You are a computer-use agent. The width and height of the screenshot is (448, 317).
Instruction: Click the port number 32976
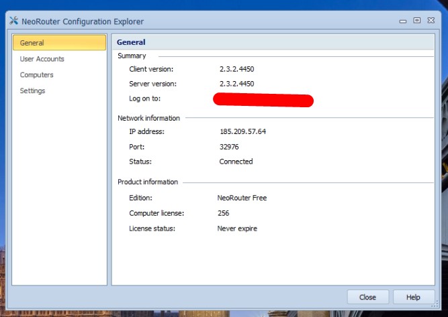click(x=229, y=146)
